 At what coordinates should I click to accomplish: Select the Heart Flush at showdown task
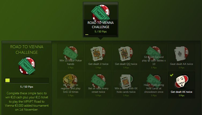coord(154,85)
